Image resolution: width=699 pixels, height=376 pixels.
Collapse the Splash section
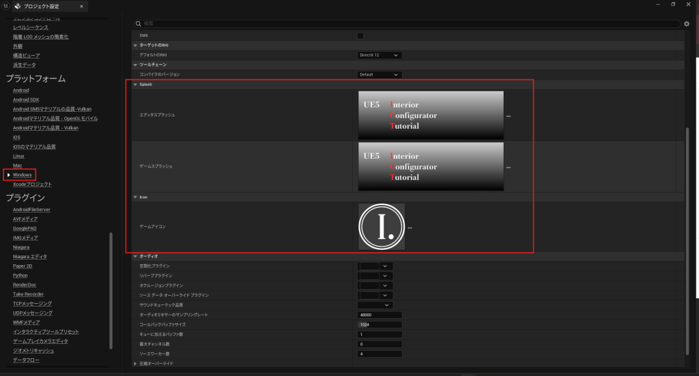[x=135, y=84]
